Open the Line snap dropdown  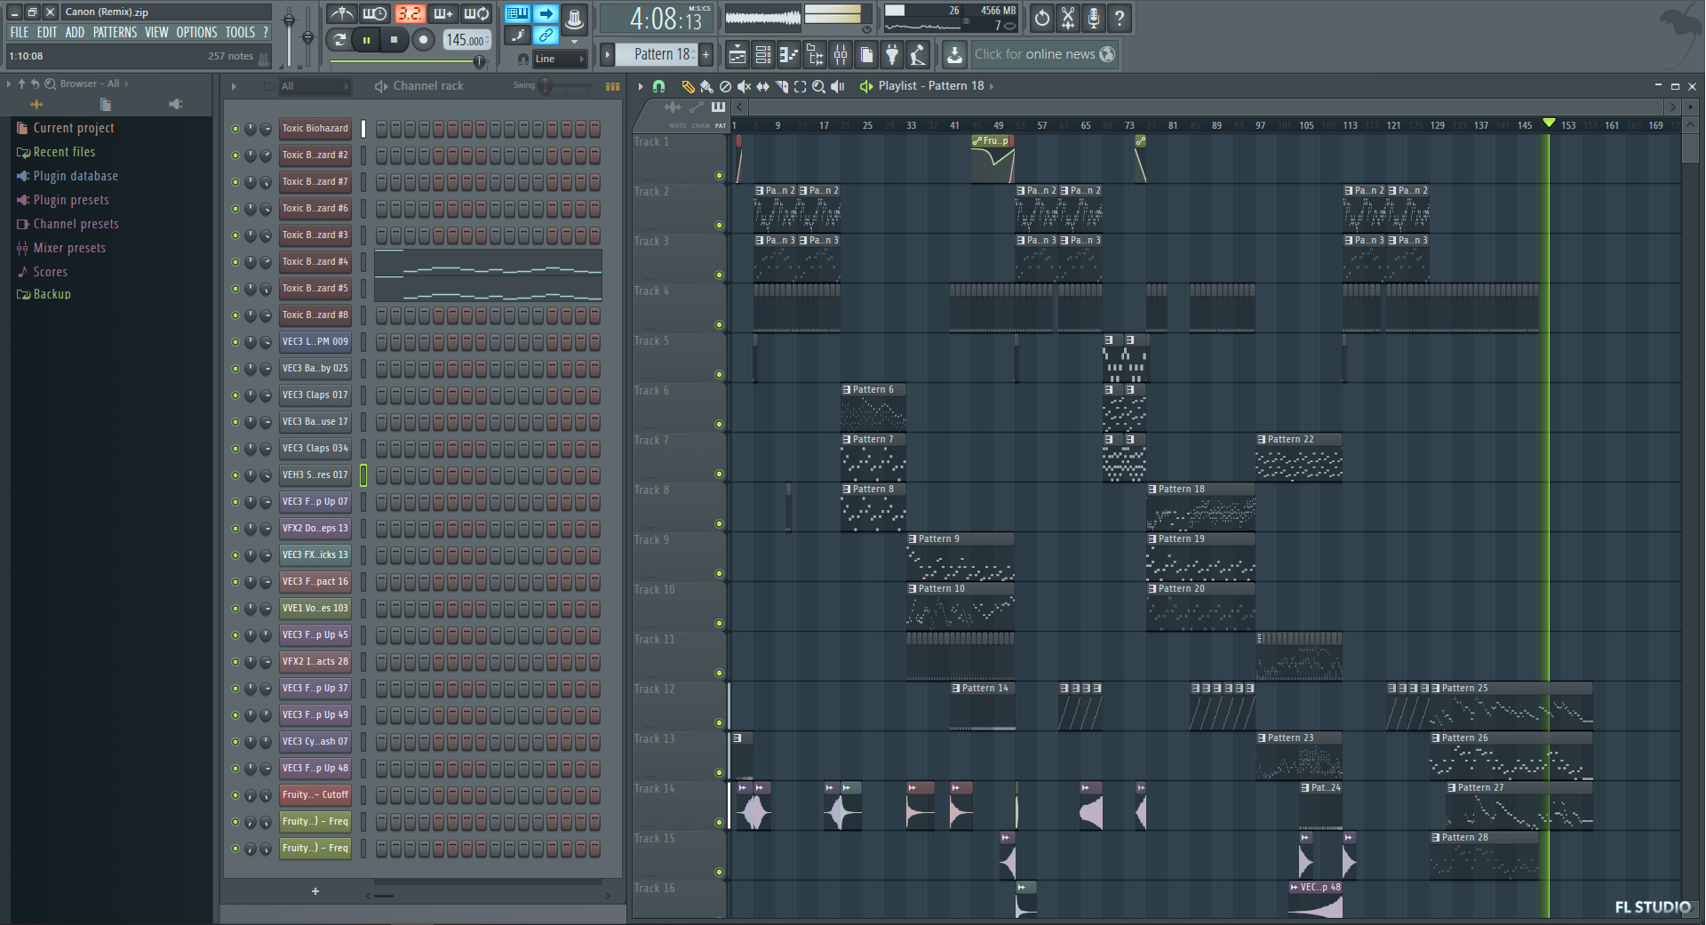(x=560, y=59)
